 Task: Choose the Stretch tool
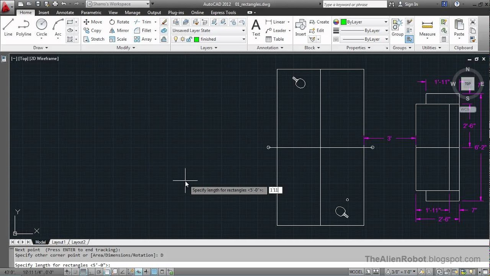[x=94, y=39]
